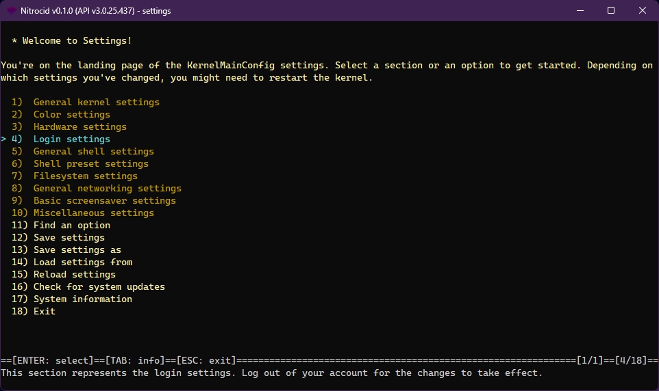Click the Nitrocid app icon in title bar
659x391 pixels.
coord(11,10)
